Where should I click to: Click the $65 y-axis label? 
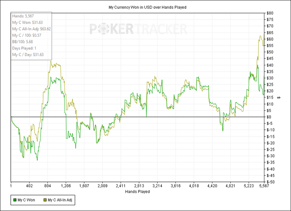point(270,33)
